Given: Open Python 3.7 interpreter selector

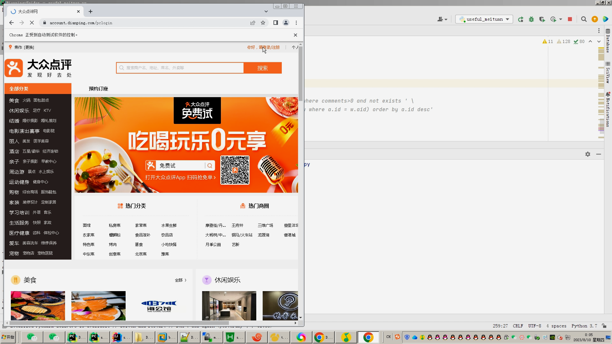Looking at the screenshot, I should (584, 326).
